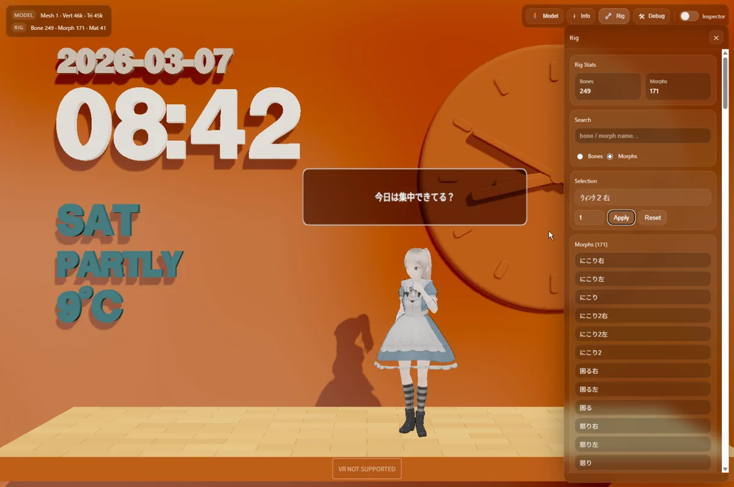
Task: Click the 困る右 morph item
Action: pos(642,371)
